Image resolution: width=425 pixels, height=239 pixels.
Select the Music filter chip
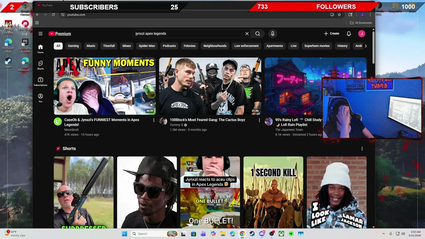tap(91, 46)
